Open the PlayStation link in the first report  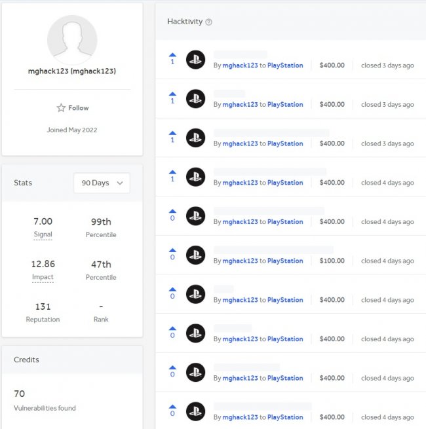click(285, 65)
